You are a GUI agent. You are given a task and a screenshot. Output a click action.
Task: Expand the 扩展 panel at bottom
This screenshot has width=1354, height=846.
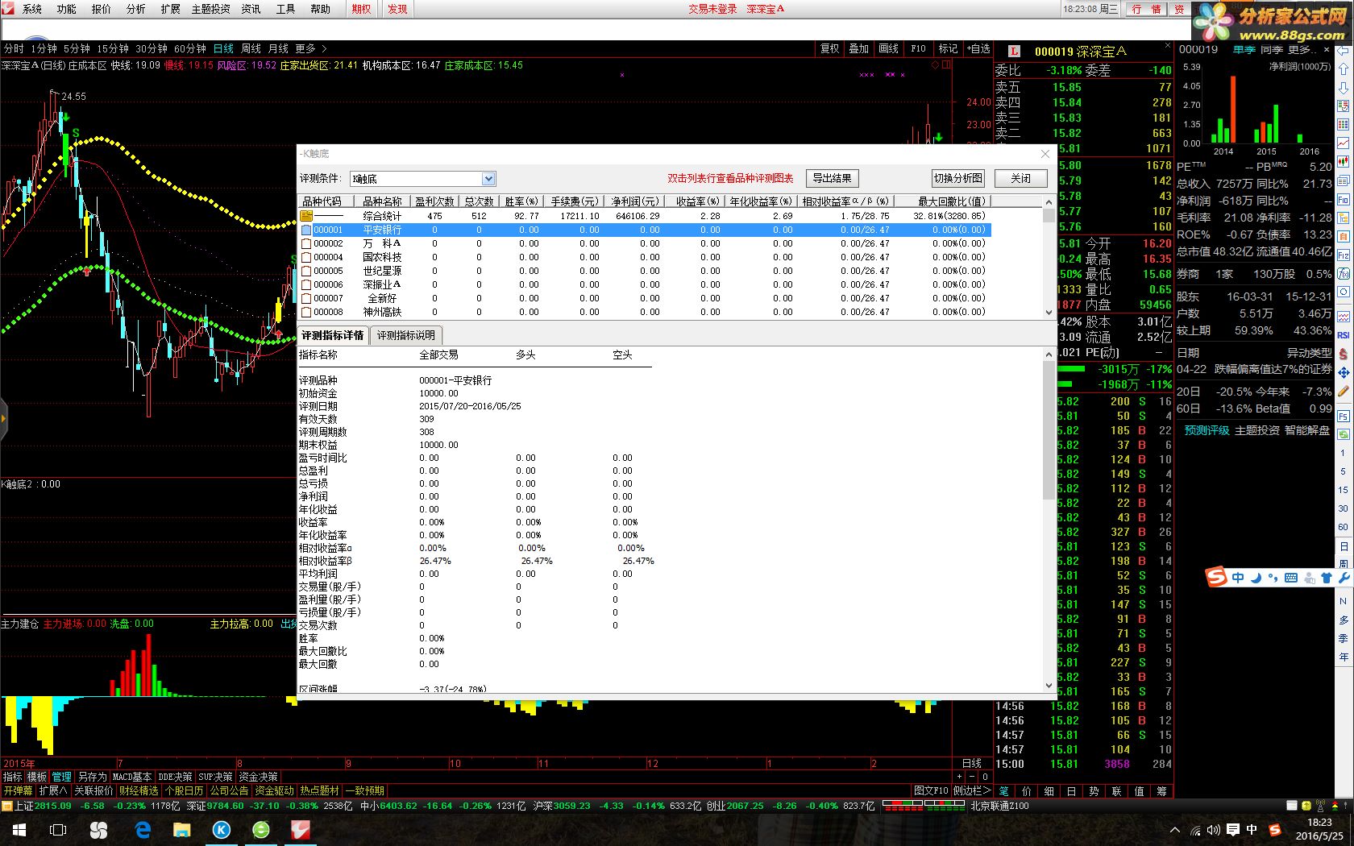click(x=53, y=790)
